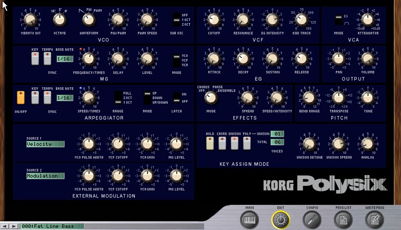Click the Total voices 06 field

coord(277,142)
